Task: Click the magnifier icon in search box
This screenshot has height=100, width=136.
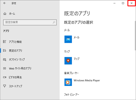Action: [54, 22]
